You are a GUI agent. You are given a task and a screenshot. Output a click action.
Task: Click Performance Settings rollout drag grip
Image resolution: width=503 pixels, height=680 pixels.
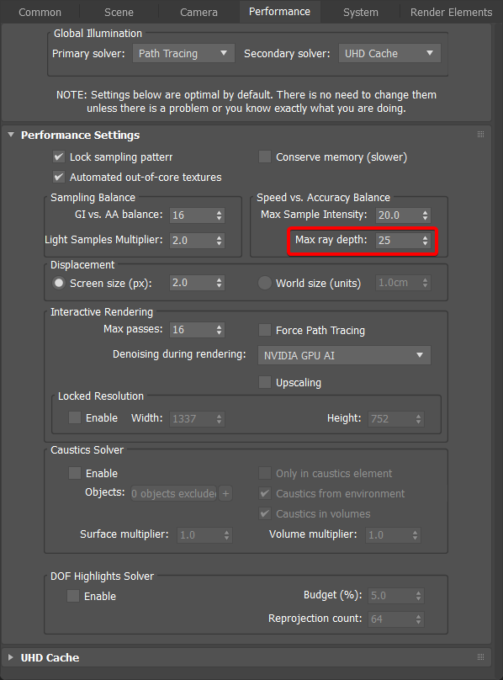480,135
